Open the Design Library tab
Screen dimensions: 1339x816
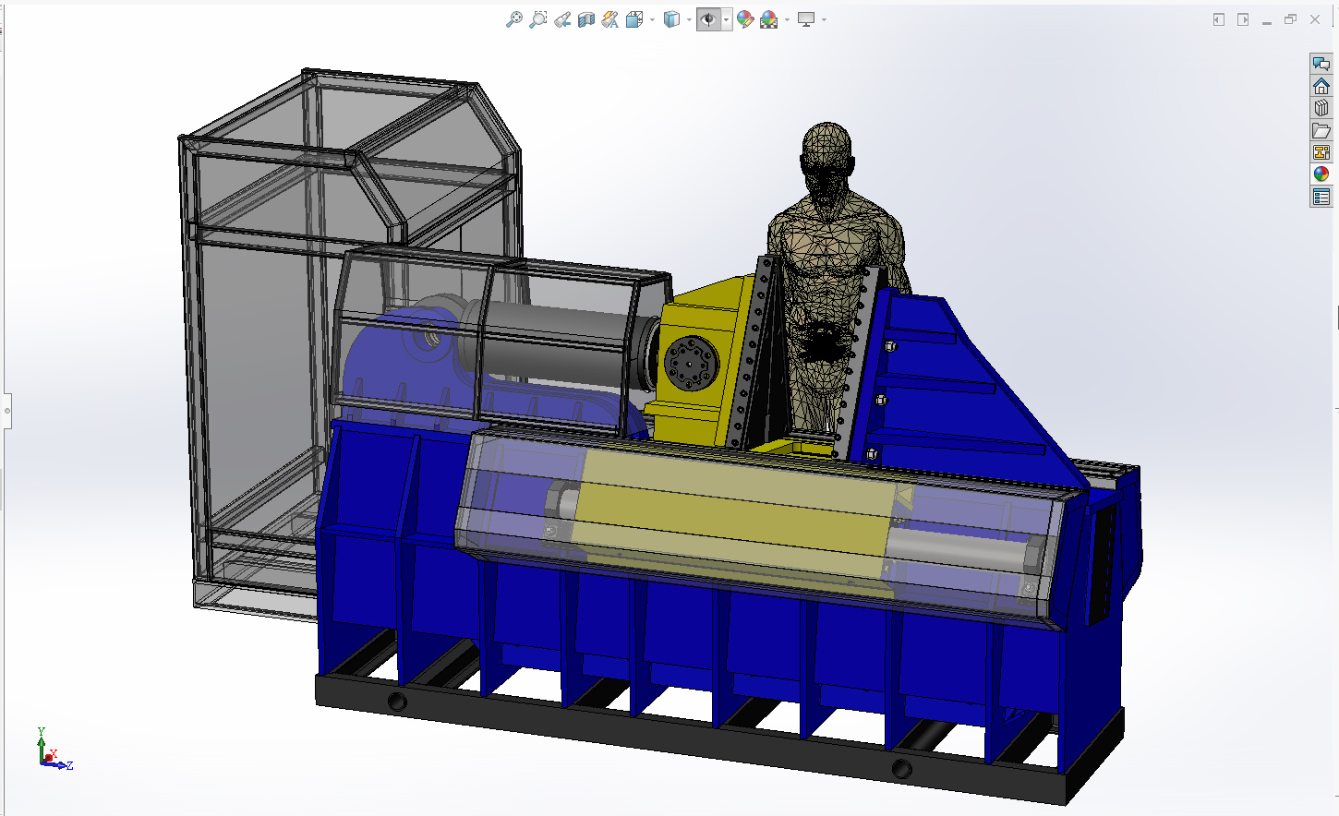[x=1321, y=108]
